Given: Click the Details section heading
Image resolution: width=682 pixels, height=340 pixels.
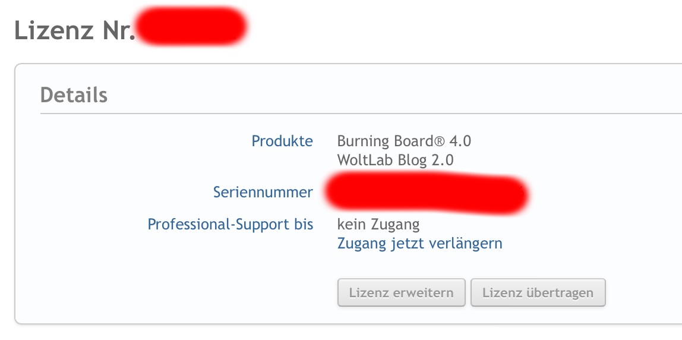Looking at the screenshot, I should [x=74, y=95].
